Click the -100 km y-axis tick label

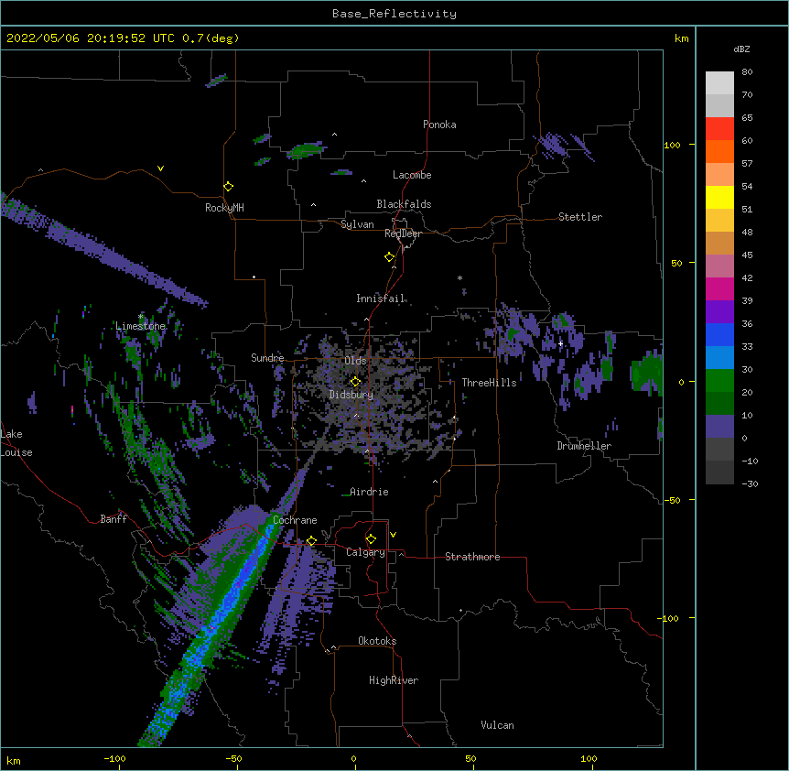point(669,618)
